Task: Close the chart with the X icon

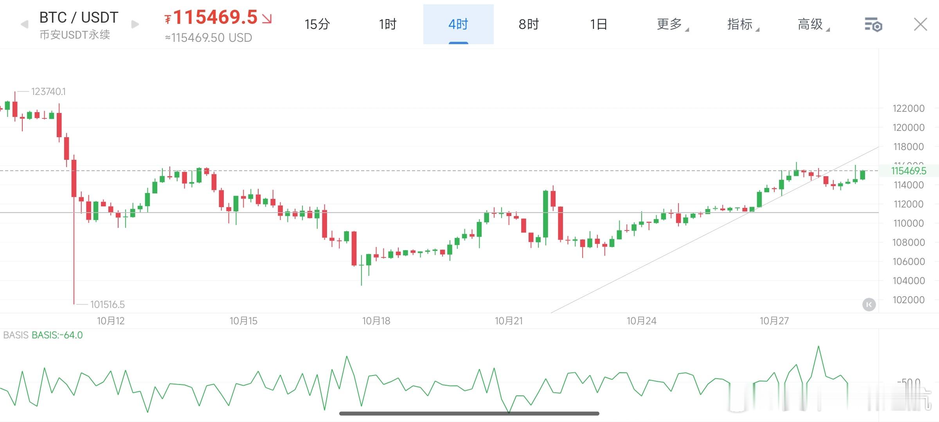Action: click(920, 24)
